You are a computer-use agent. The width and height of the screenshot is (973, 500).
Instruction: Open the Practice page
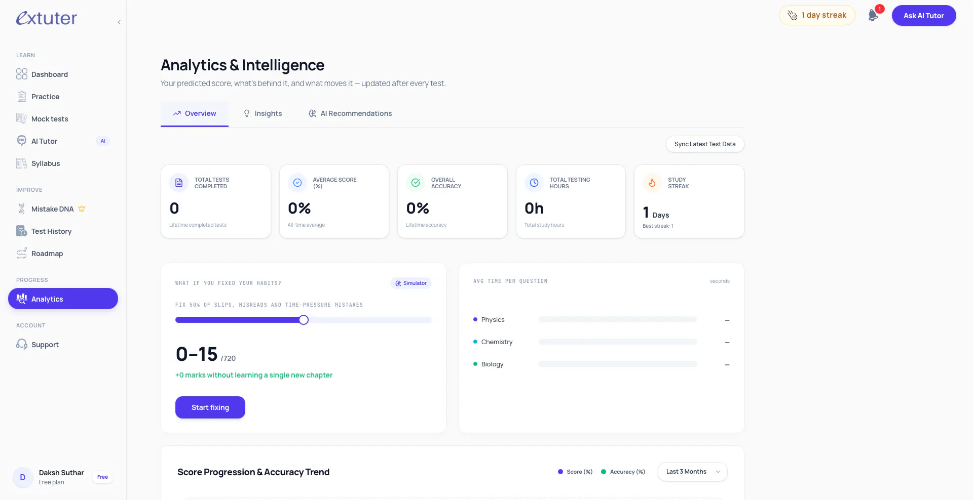point(63,97)
